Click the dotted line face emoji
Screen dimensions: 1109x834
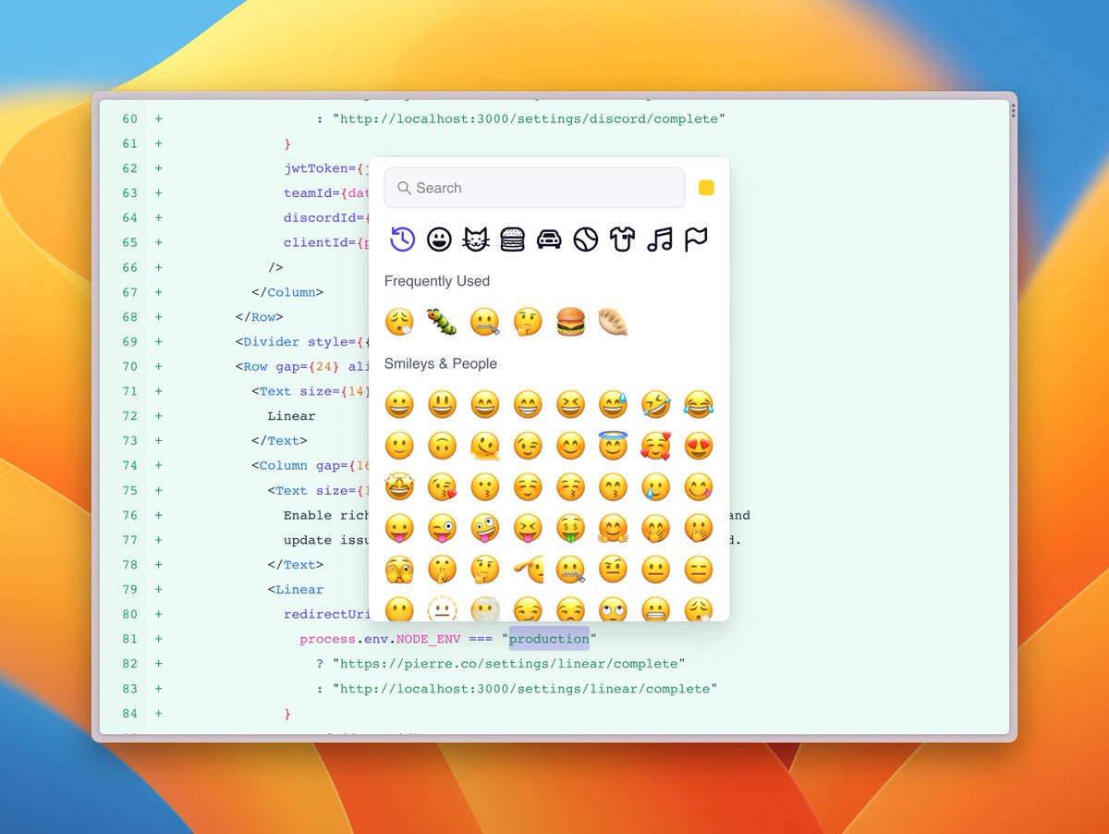click(x=442, y=608)
